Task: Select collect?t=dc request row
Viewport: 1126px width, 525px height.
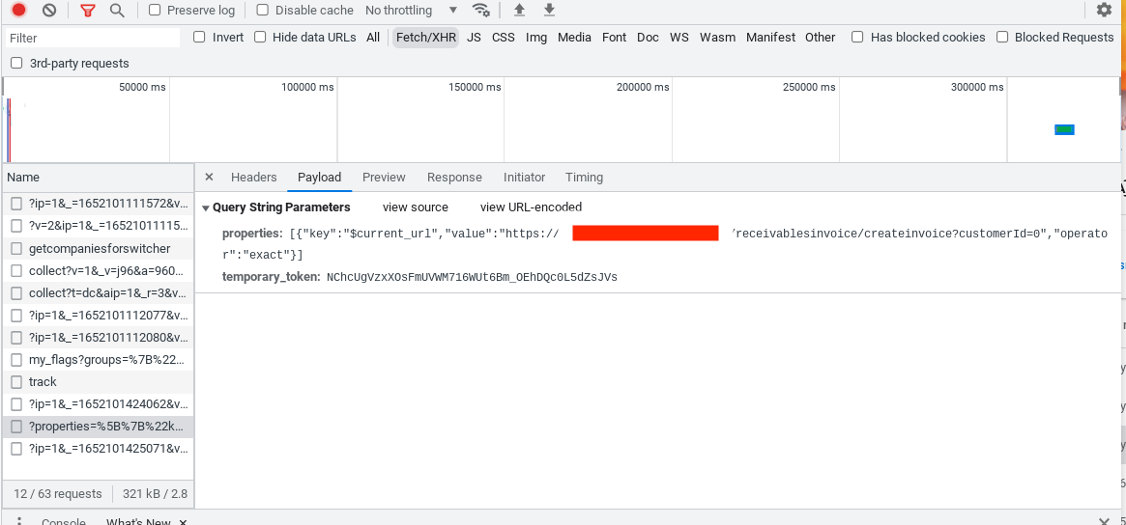Action: 98,293
